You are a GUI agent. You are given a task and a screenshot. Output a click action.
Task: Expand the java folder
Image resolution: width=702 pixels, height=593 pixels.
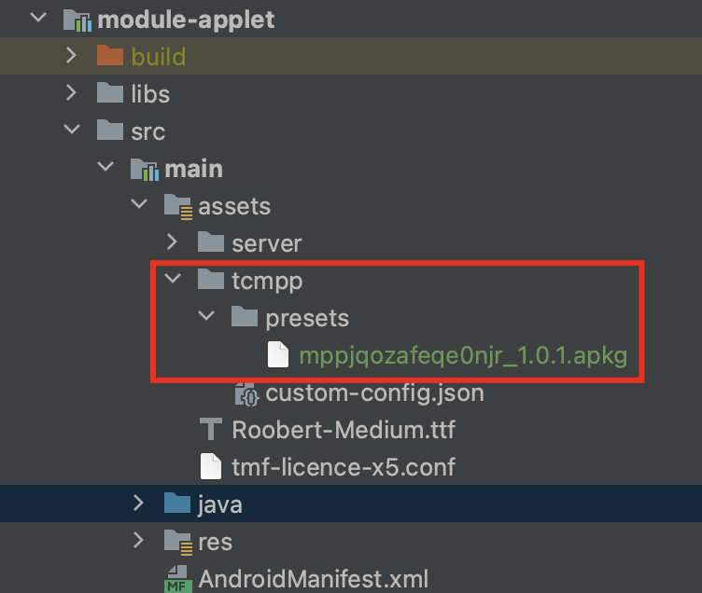pos(138,504)
